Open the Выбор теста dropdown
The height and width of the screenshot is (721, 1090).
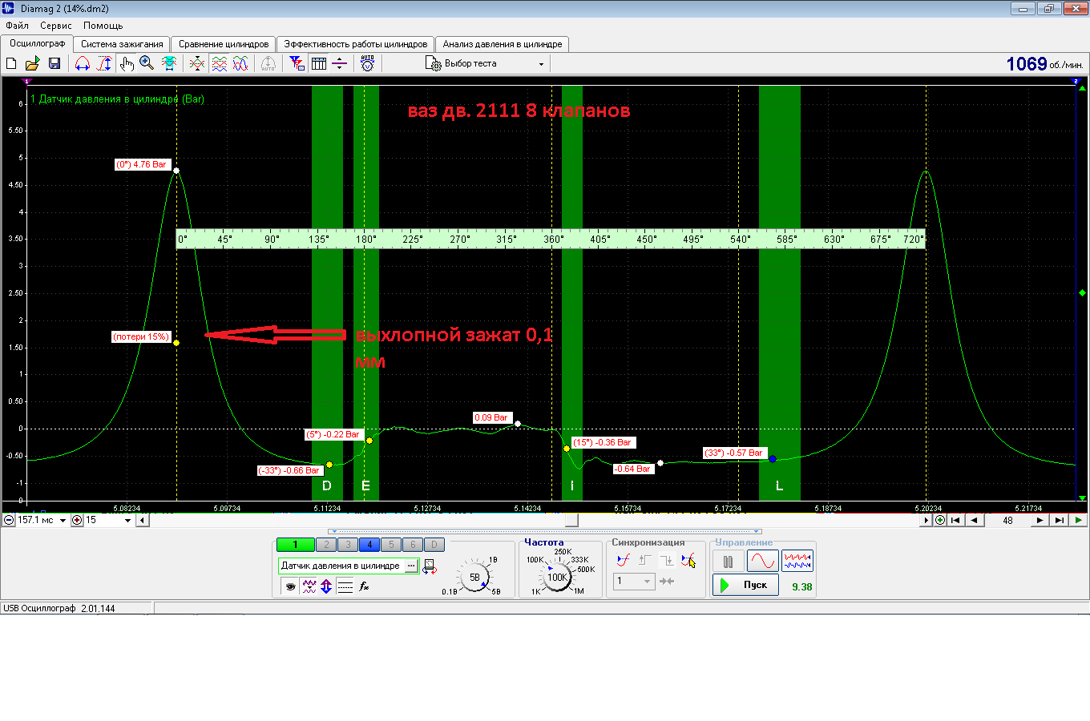[485, 63]
